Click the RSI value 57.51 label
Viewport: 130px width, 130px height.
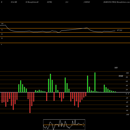[x=120, y=30]
